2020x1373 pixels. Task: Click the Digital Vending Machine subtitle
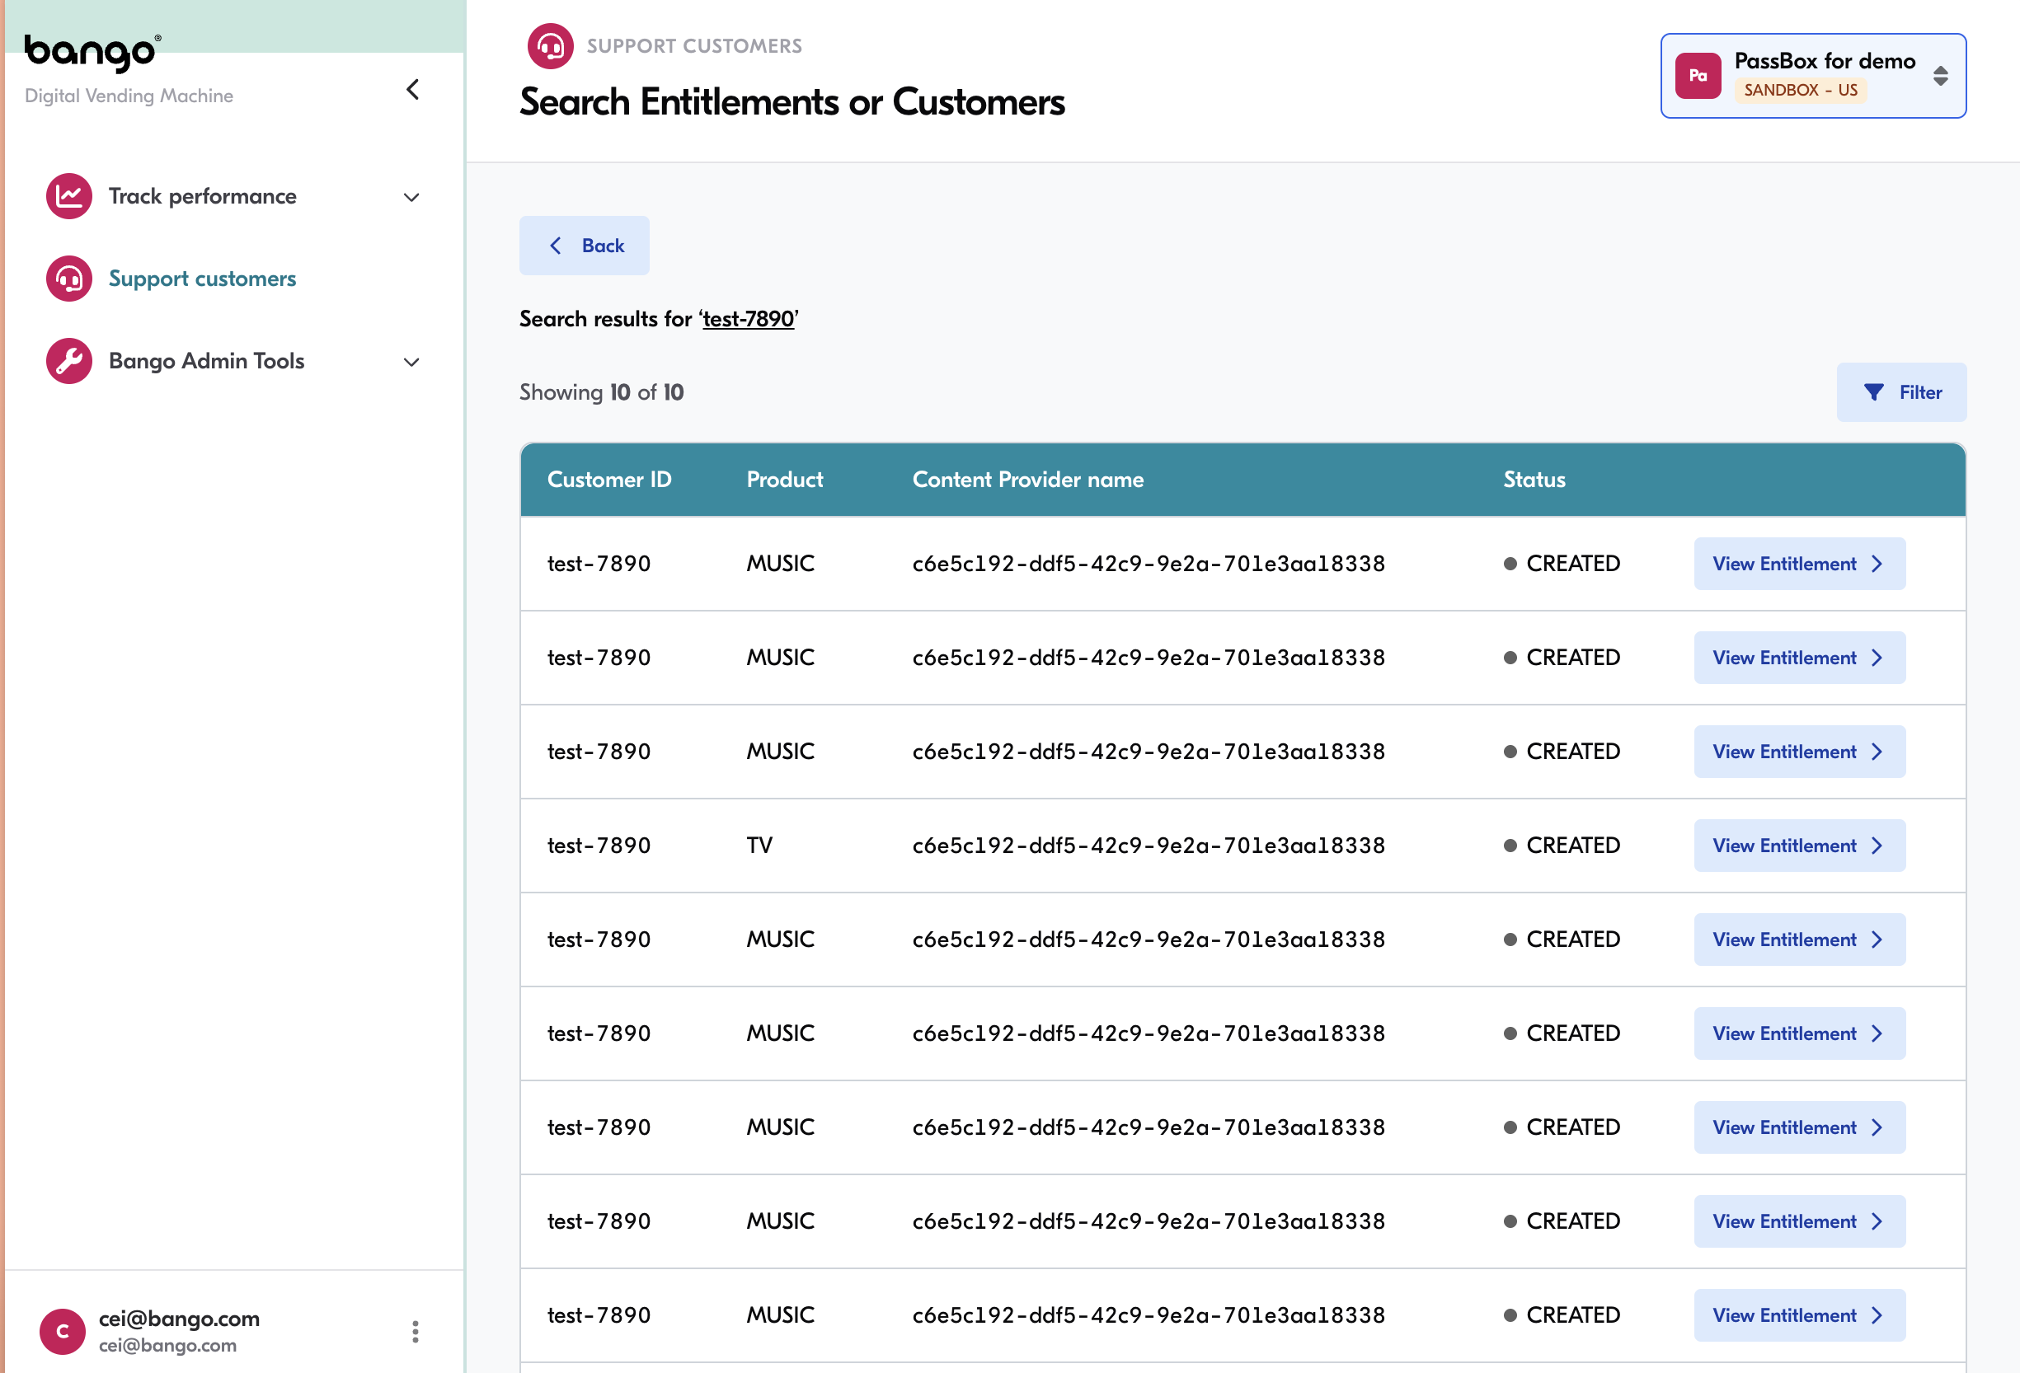[x=129, y=96]
